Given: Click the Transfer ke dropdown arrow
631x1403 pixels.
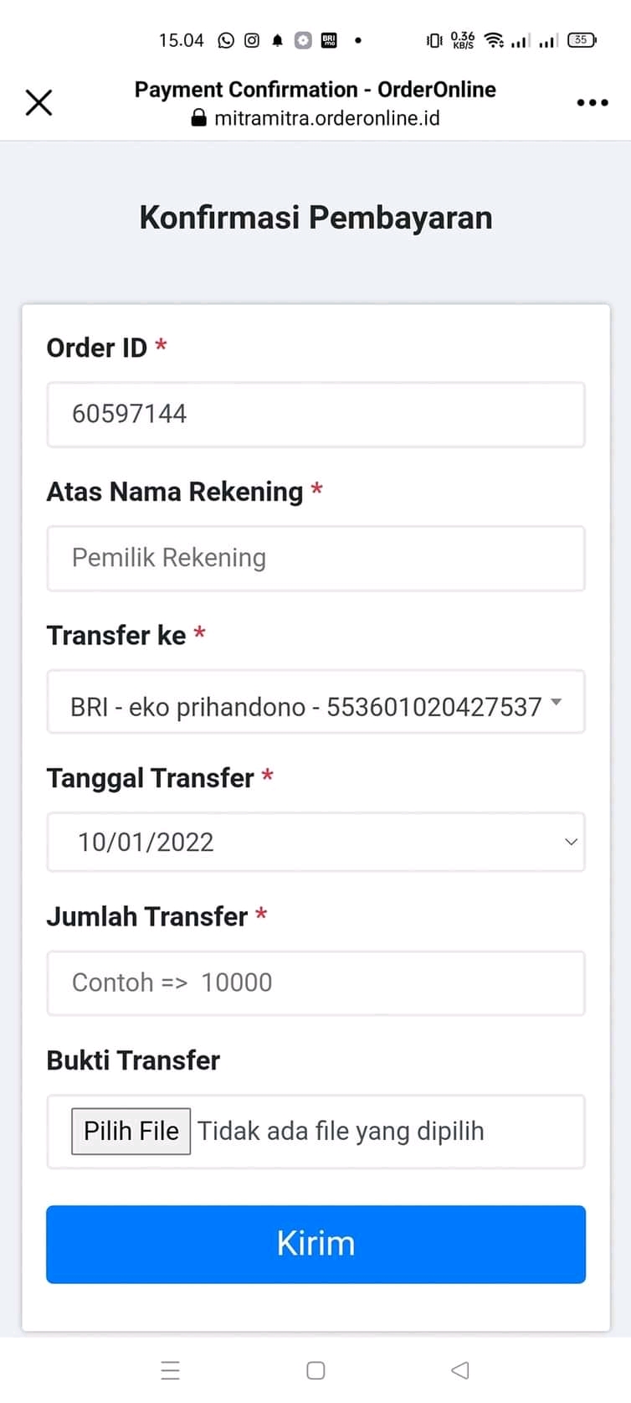Looking at the screenshot, I should [x=557, y=704].
